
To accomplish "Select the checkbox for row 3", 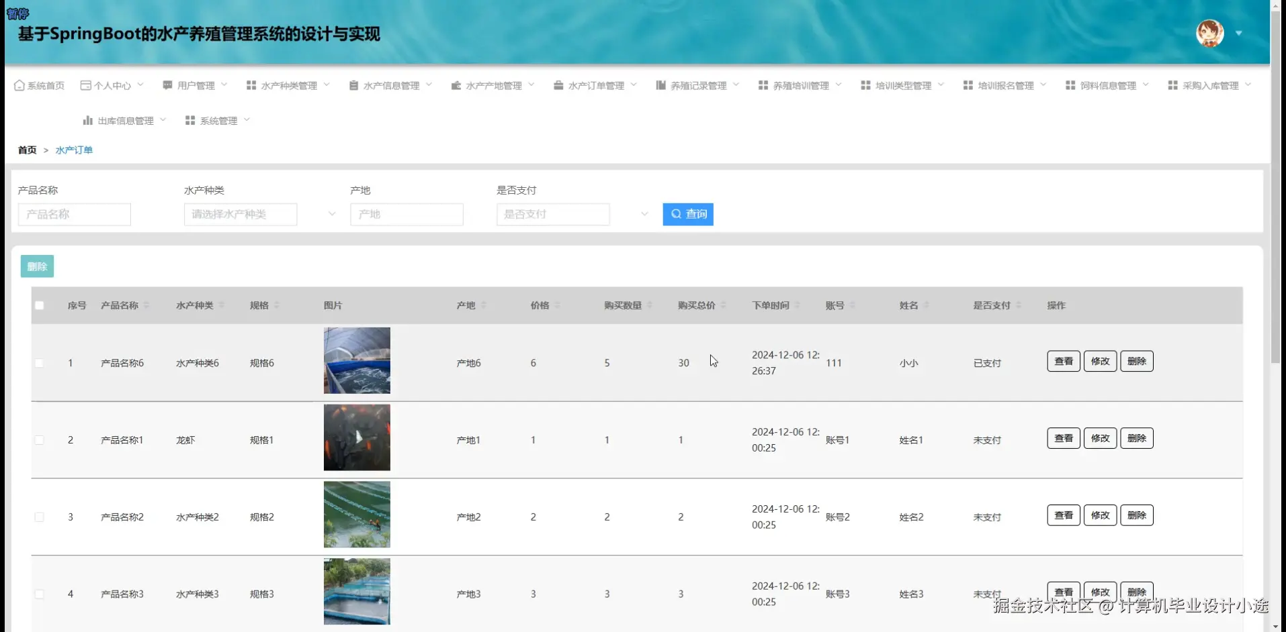I will pyautogui.click(x=40, y=517).
